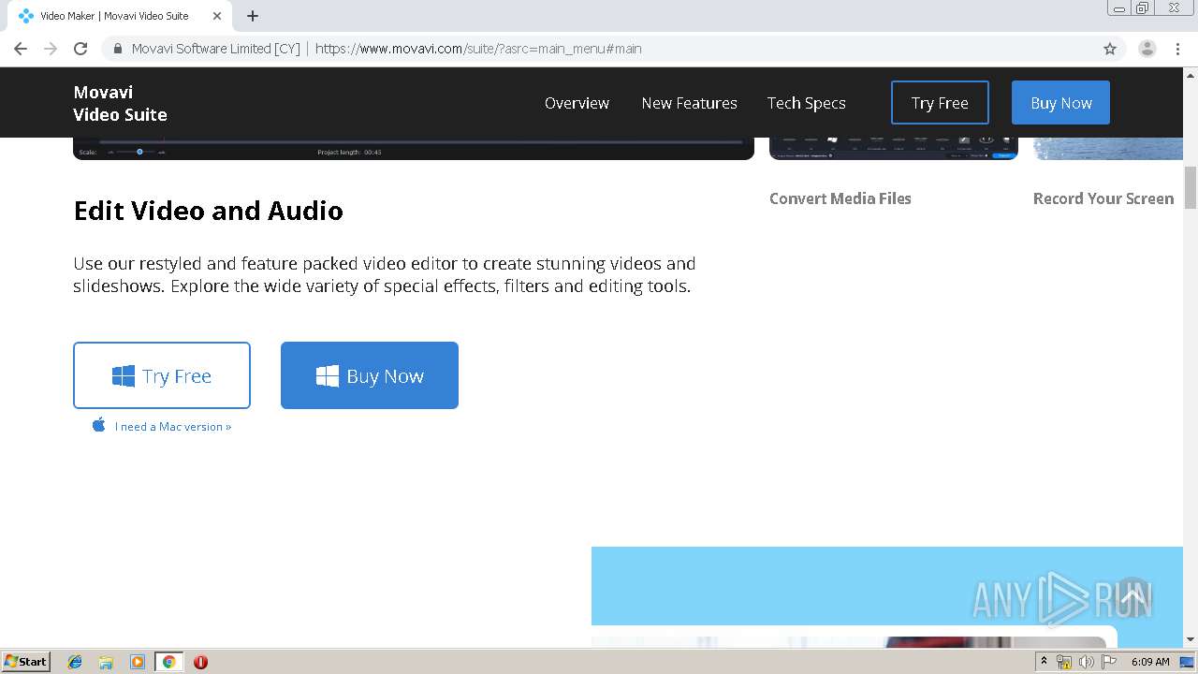Select the Convert Media Files slide
The height and width of the screenshot is (674, 1198).
point(840,198)
